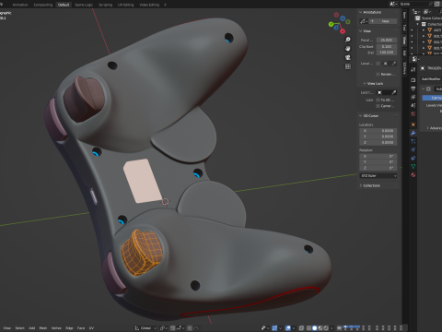Open the Global transform orientation dropdown
The height and width of the screenshot is (332, 442).
click(145, 328)
